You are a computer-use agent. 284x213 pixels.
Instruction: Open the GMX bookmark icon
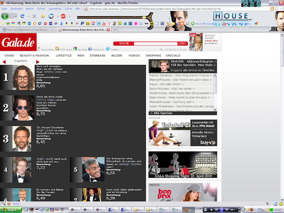(146, 23)
